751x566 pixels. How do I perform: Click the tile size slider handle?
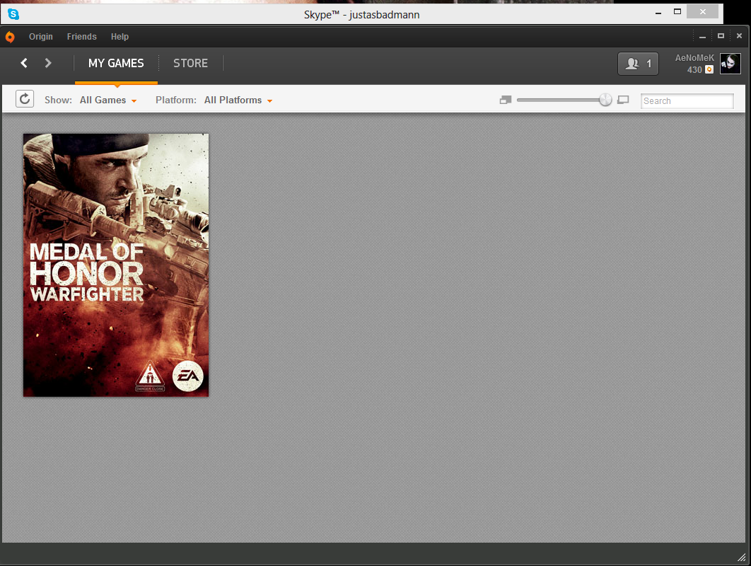pos(605,100)
